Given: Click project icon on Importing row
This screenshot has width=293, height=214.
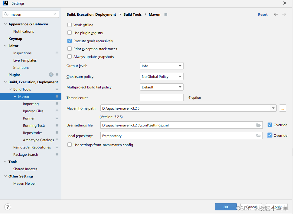Looking at the screenshot, I should click(57, 104).
